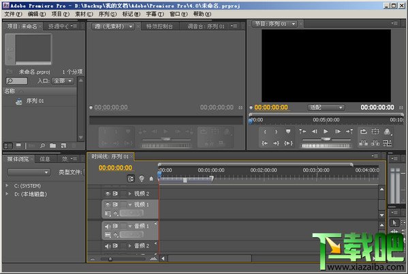Collapse the 音频 1 track
The image size is (408, 274).
click(x=130, y=226)
